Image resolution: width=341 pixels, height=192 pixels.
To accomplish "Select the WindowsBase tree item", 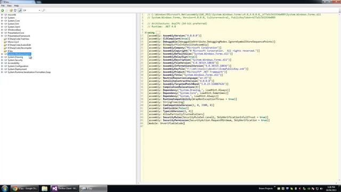I will pos(14,30).
